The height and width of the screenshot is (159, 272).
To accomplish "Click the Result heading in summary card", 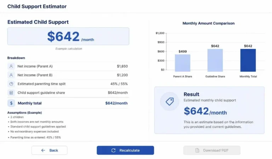I will pos(191,94).
